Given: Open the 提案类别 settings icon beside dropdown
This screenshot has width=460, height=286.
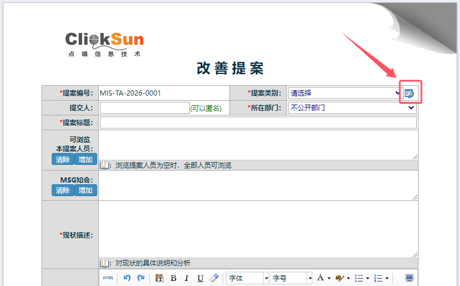Looking at the screenshot, I should (409, 93).
